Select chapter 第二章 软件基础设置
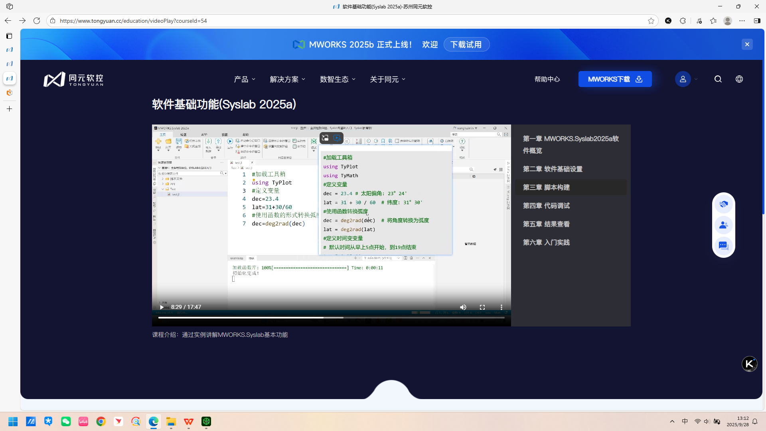 (x=571, y=169)
